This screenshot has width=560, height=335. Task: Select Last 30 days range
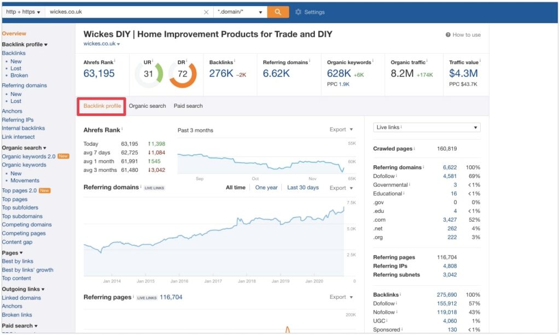pos(303,187)
